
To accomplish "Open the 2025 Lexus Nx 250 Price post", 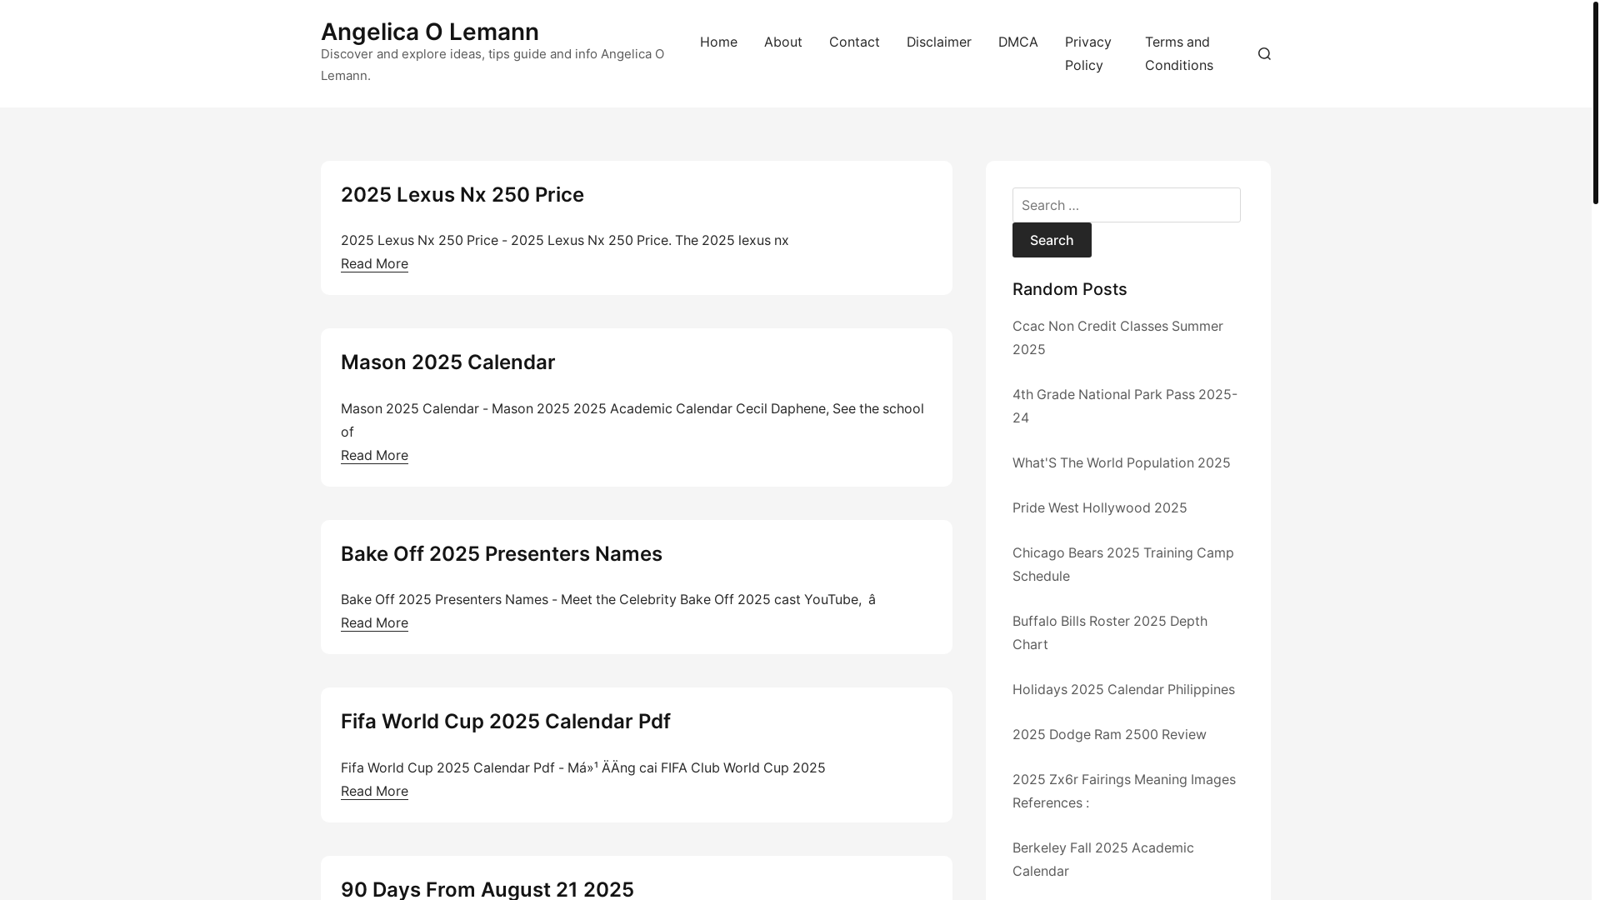I will [462, 194].
